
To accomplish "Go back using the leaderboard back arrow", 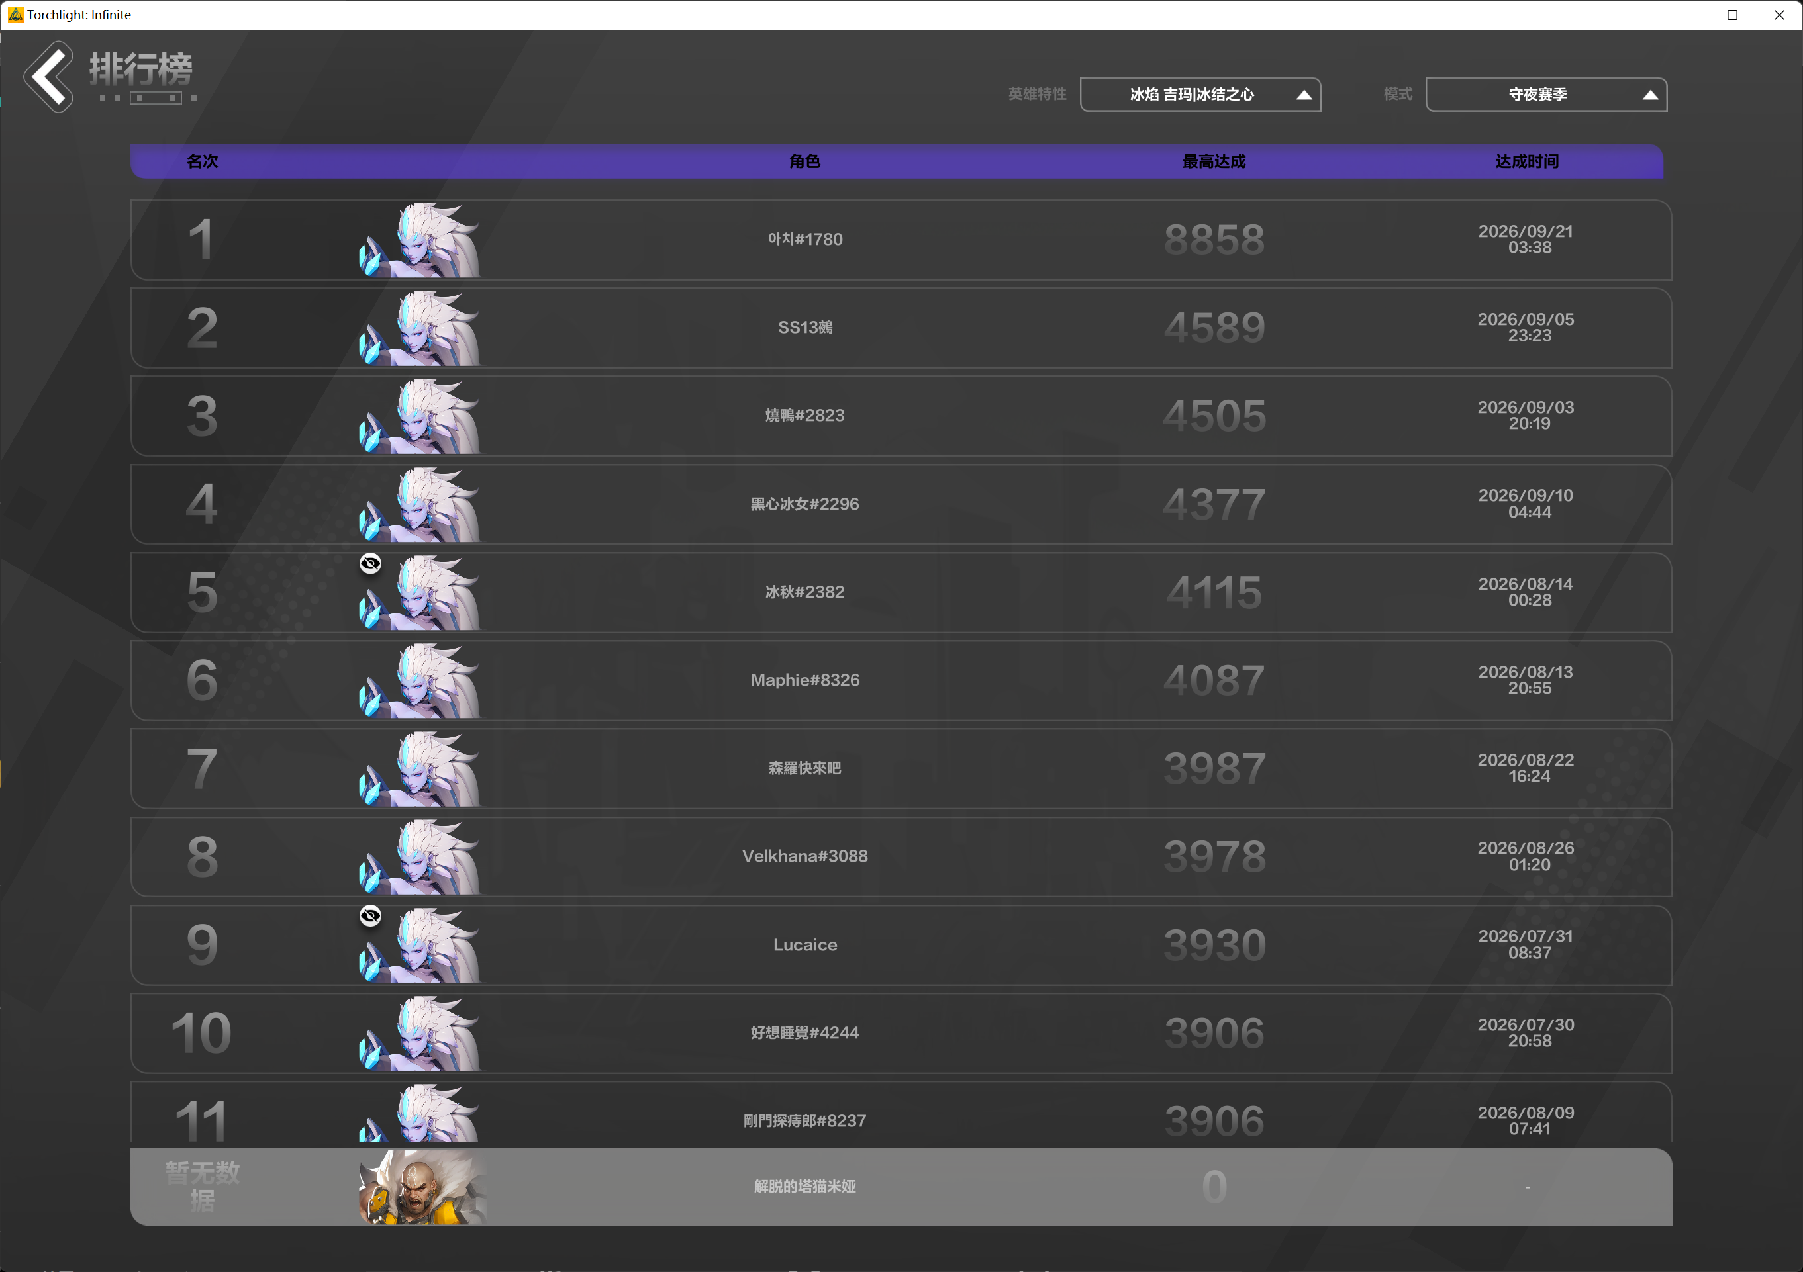I will tap(49, 77).
